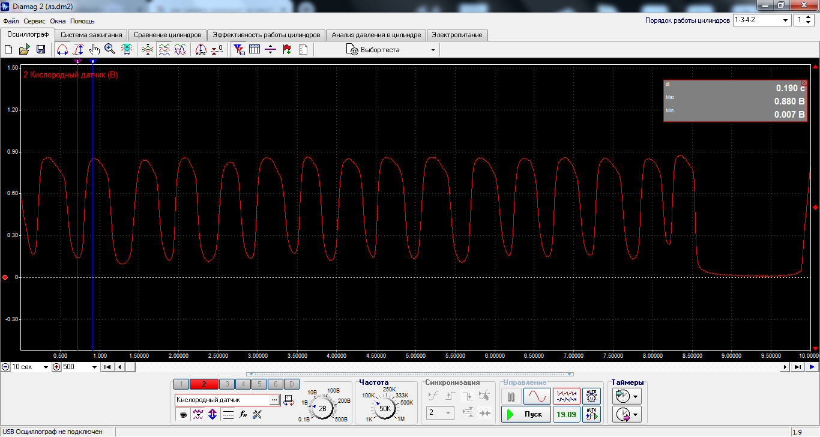This screenshot has width=820, height=437.
Task: Click the line style icon
Action: coord(228,414)
